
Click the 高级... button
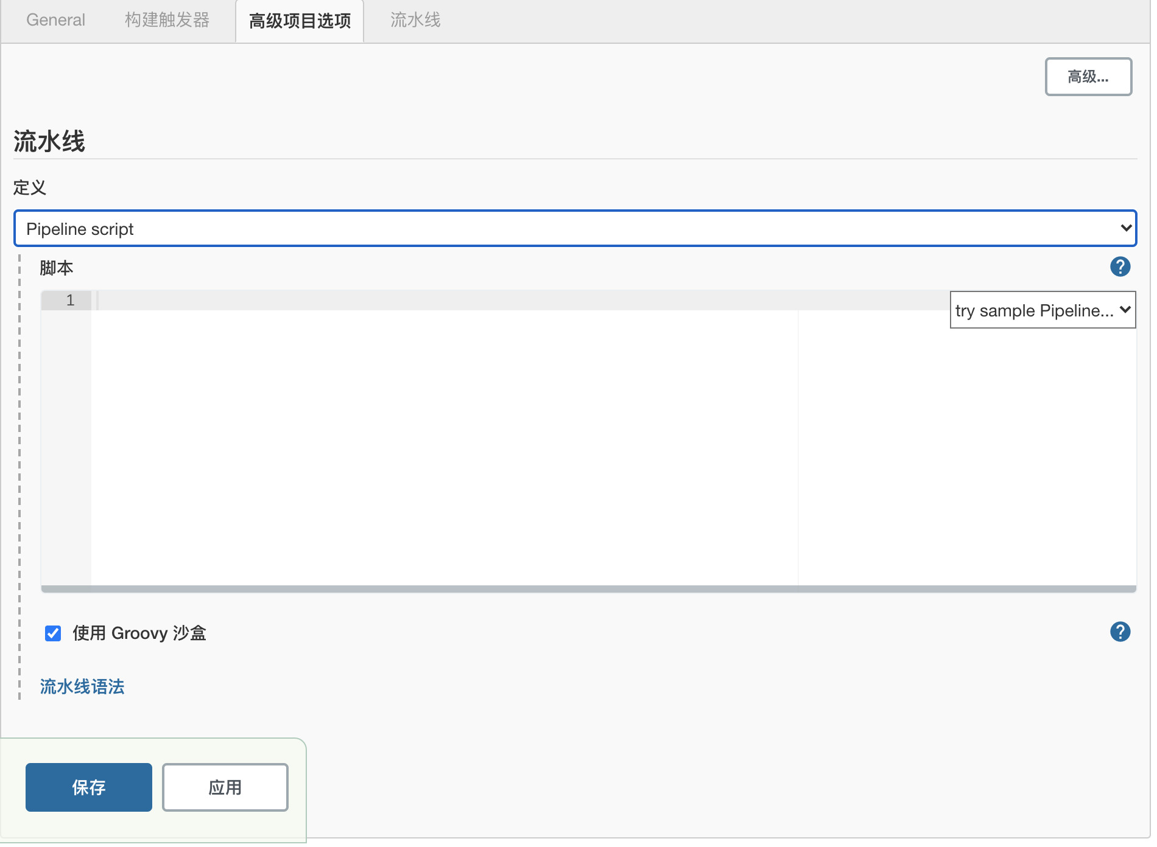coord(1088,77)
